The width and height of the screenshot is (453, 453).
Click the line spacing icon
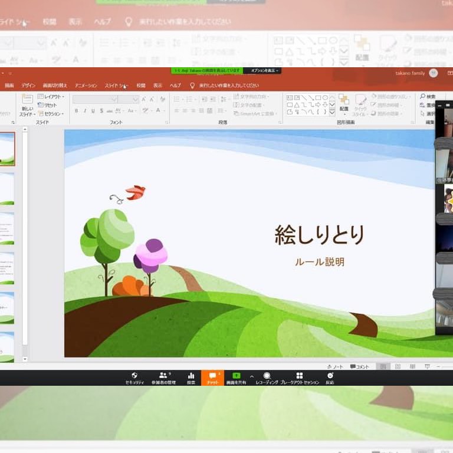pyautogui.click(x=224, y=99)
